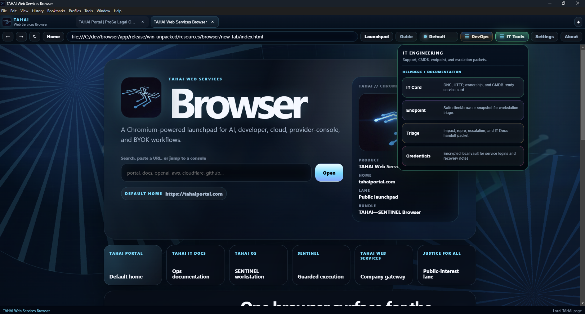
Task: Select the IT Card menu entry
Action: (463, 87)
